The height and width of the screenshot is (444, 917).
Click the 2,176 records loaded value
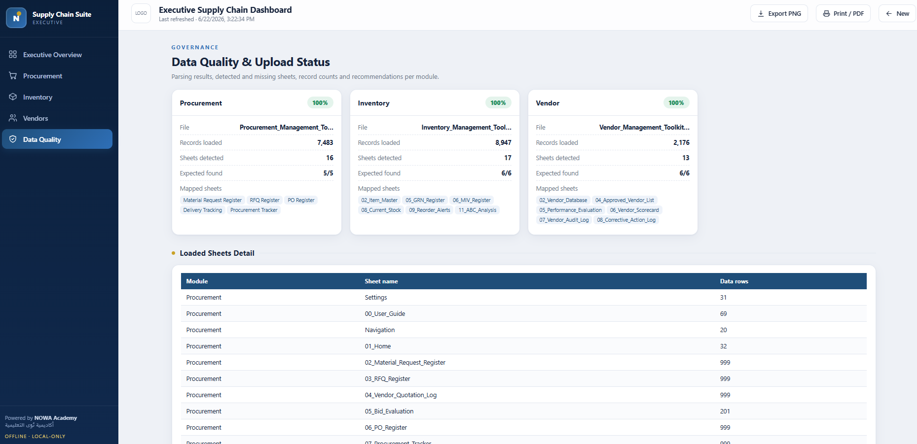(x=681, y=142)
